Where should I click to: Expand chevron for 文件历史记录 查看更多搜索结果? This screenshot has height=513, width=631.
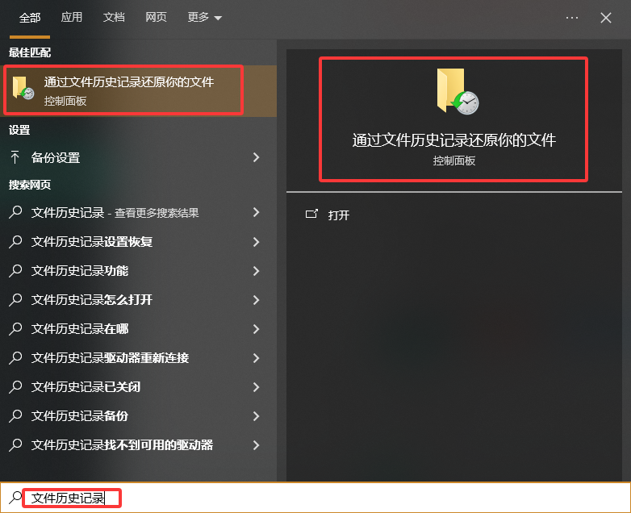tap(257, 212)
